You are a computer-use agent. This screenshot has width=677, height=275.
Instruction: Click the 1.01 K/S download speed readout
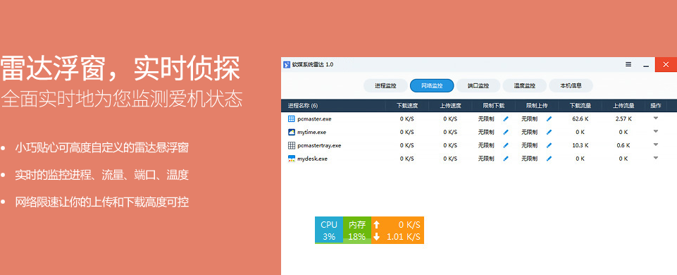pyautogui.click(x=403, y=236)
